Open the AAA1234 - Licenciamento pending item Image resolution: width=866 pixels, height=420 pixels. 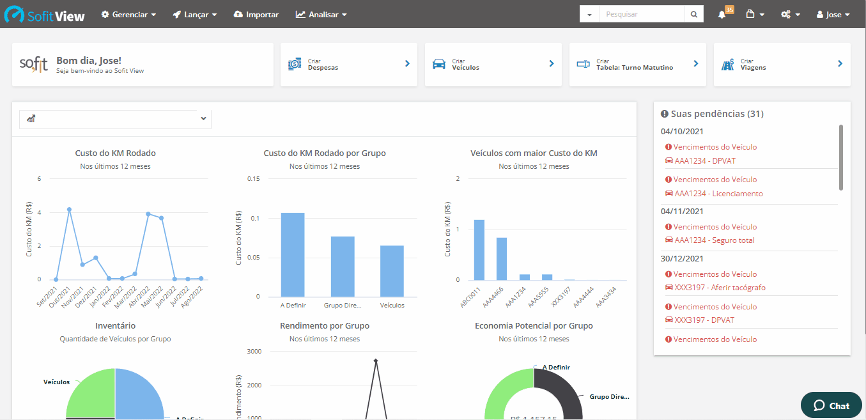click(718, 194)
